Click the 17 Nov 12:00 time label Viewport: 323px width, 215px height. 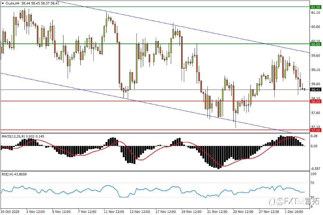click(166, 212)
